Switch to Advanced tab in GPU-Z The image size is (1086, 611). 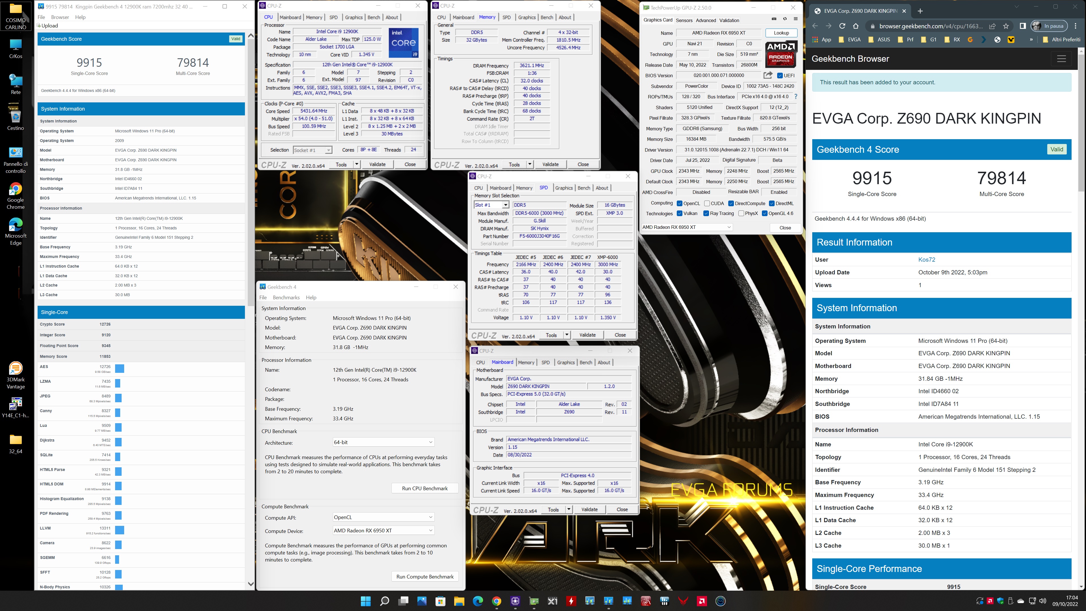click(706, 20)
